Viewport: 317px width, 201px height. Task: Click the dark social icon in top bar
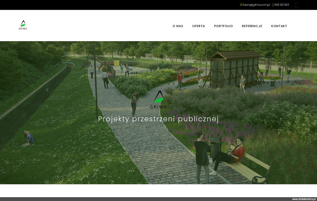click(297, 5)
